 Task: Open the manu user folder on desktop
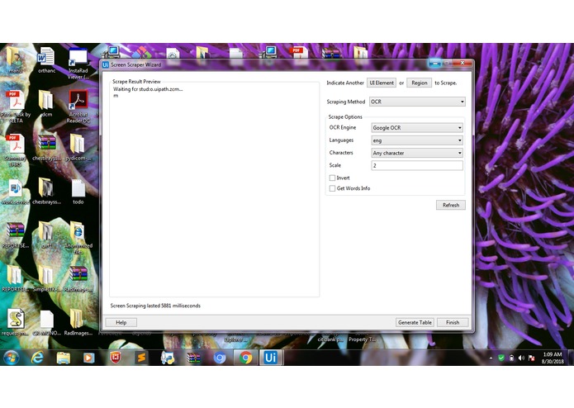point(15,58)
